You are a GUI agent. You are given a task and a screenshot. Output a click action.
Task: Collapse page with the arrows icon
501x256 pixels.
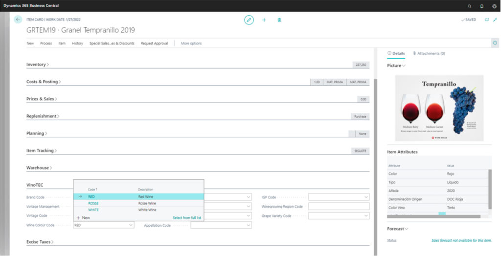coord(495,20)
